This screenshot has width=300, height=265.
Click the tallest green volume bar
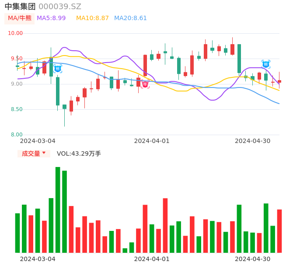(58, 210)
